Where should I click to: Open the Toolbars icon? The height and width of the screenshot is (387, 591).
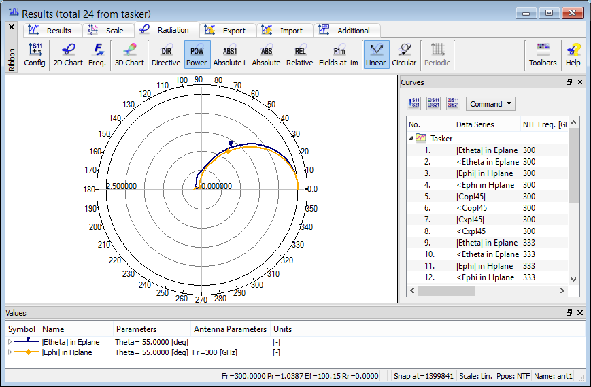[x=543, y=54]
